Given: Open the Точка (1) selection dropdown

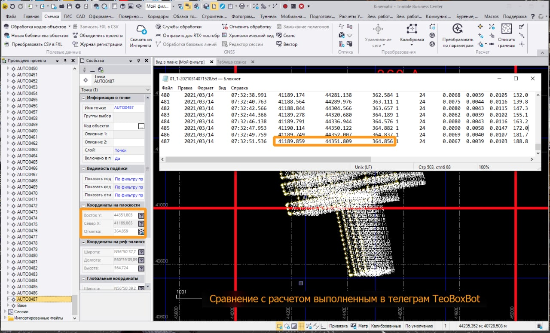Looking at the screenshot, I should tap(148, 90).
